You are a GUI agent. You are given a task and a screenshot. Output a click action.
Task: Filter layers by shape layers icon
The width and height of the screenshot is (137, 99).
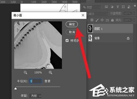(123, 7)
